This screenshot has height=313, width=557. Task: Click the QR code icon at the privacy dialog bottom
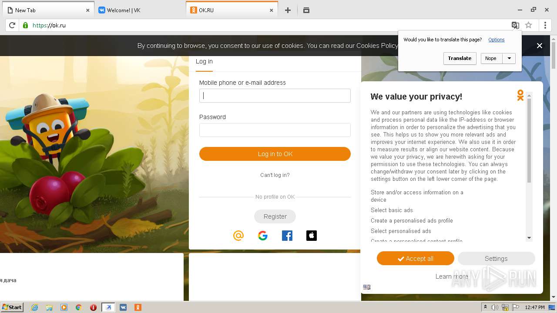point(367,287)
